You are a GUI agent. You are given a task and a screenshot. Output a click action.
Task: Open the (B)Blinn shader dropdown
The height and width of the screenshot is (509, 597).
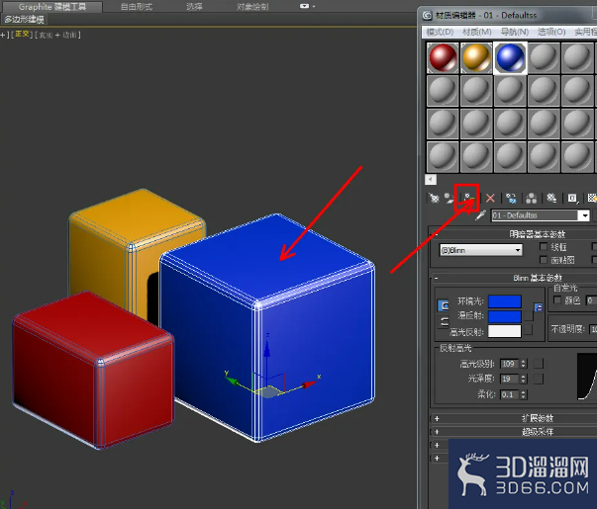point(481,250)
